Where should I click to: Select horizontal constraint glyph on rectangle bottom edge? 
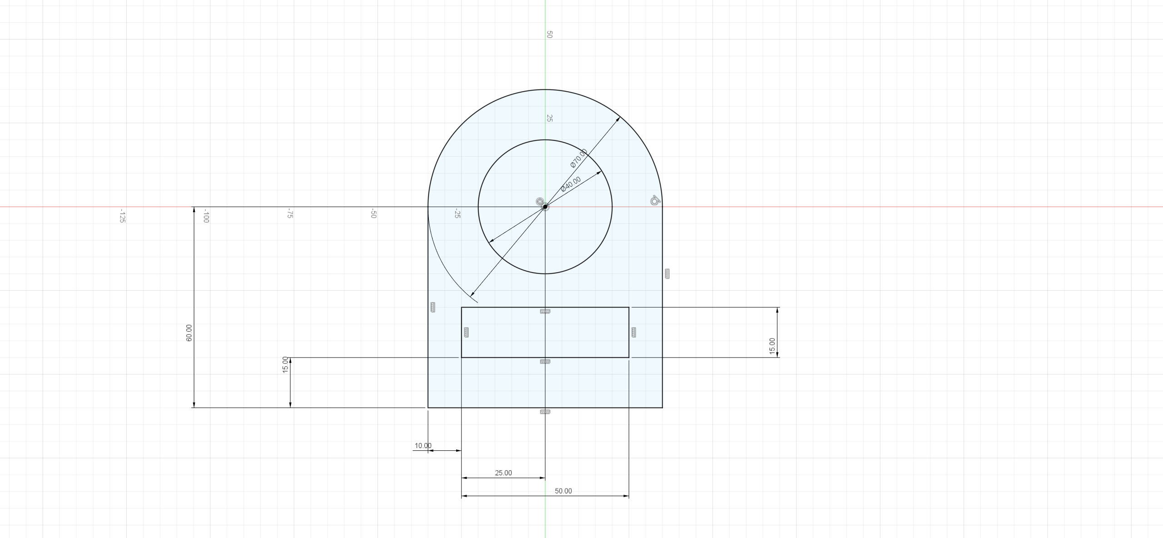point(545,362)
